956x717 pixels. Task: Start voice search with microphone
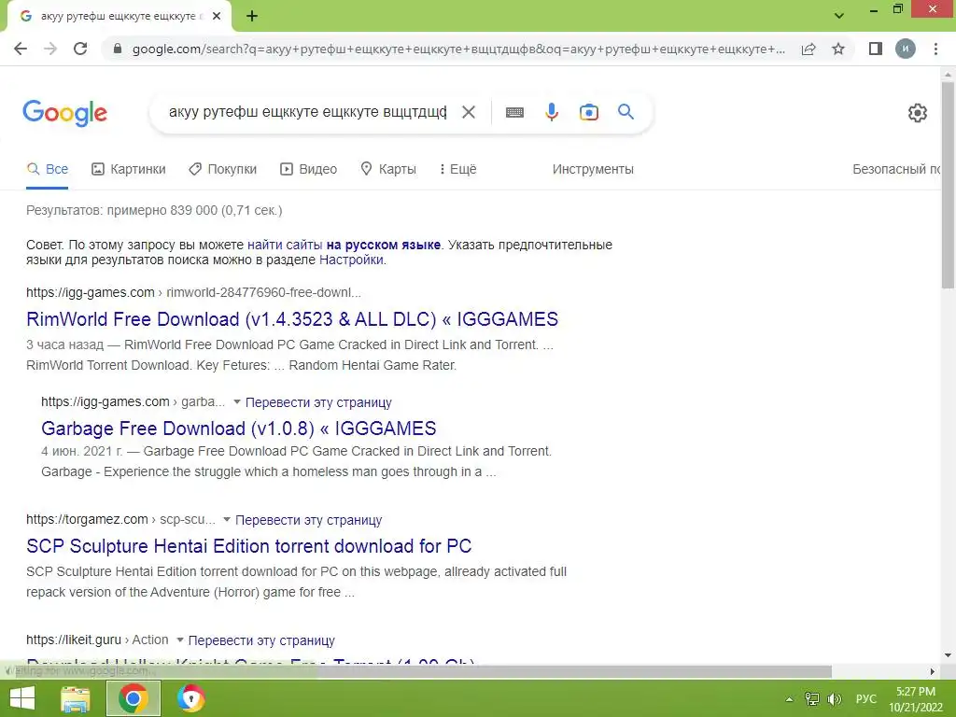point(552,112)
